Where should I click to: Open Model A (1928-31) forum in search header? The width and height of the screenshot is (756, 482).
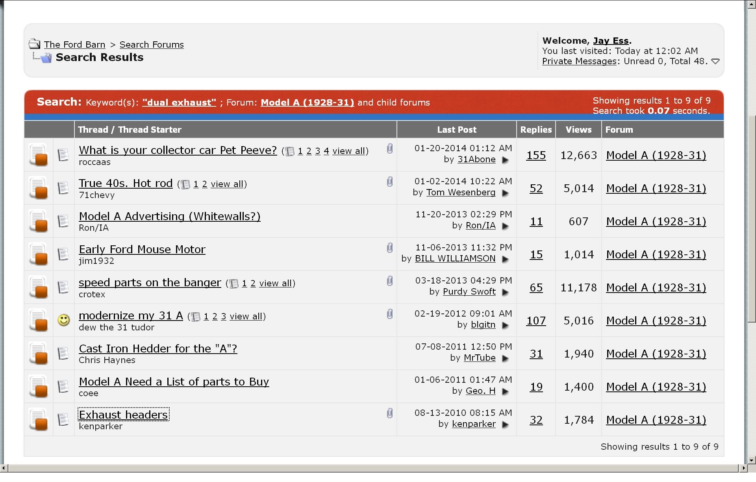(307, 102)
